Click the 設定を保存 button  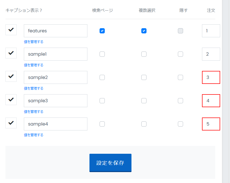[110, 163]
